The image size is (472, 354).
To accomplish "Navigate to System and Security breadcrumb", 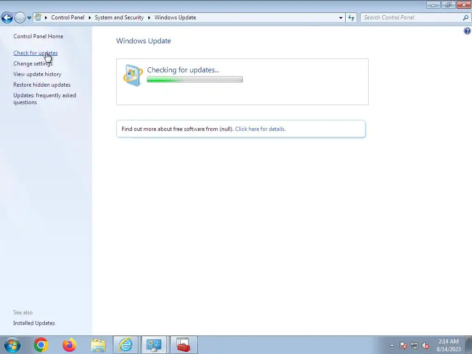I will point(119,18).
